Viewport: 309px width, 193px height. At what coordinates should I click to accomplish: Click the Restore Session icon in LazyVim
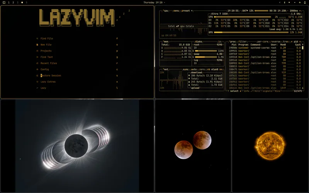[x=37, y=76]
